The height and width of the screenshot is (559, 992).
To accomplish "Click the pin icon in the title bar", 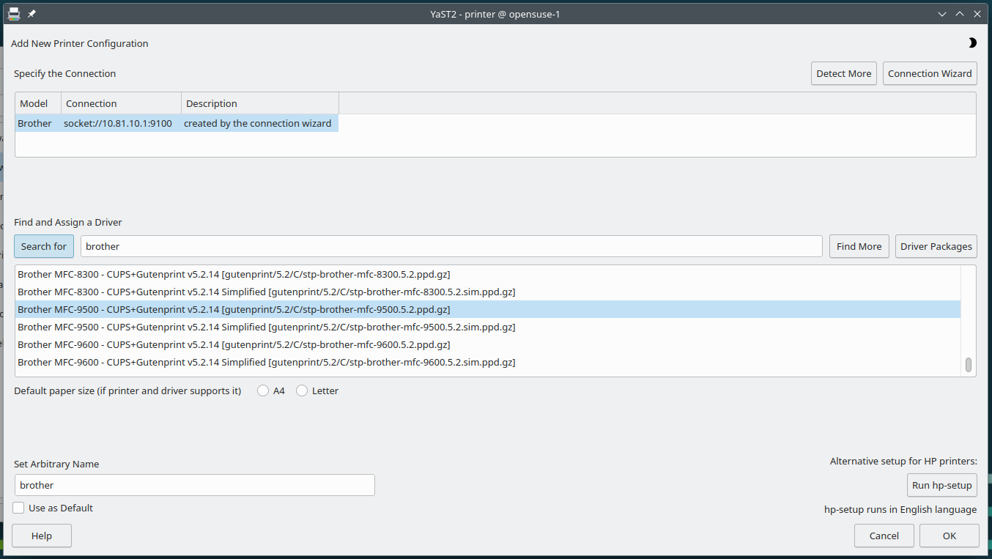I will (x=32, y=14).
